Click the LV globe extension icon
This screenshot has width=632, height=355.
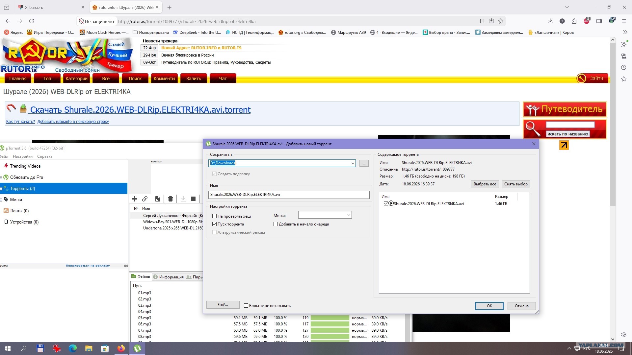pyautogui.click(x=612, y=21)
